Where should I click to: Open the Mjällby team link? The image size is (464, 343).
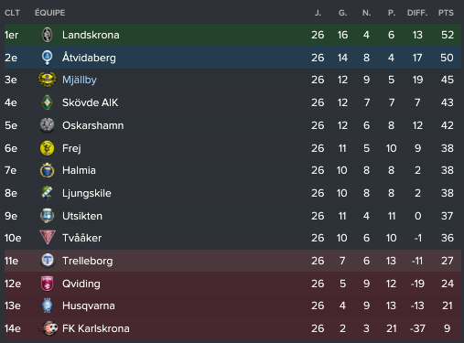point(80,80)
